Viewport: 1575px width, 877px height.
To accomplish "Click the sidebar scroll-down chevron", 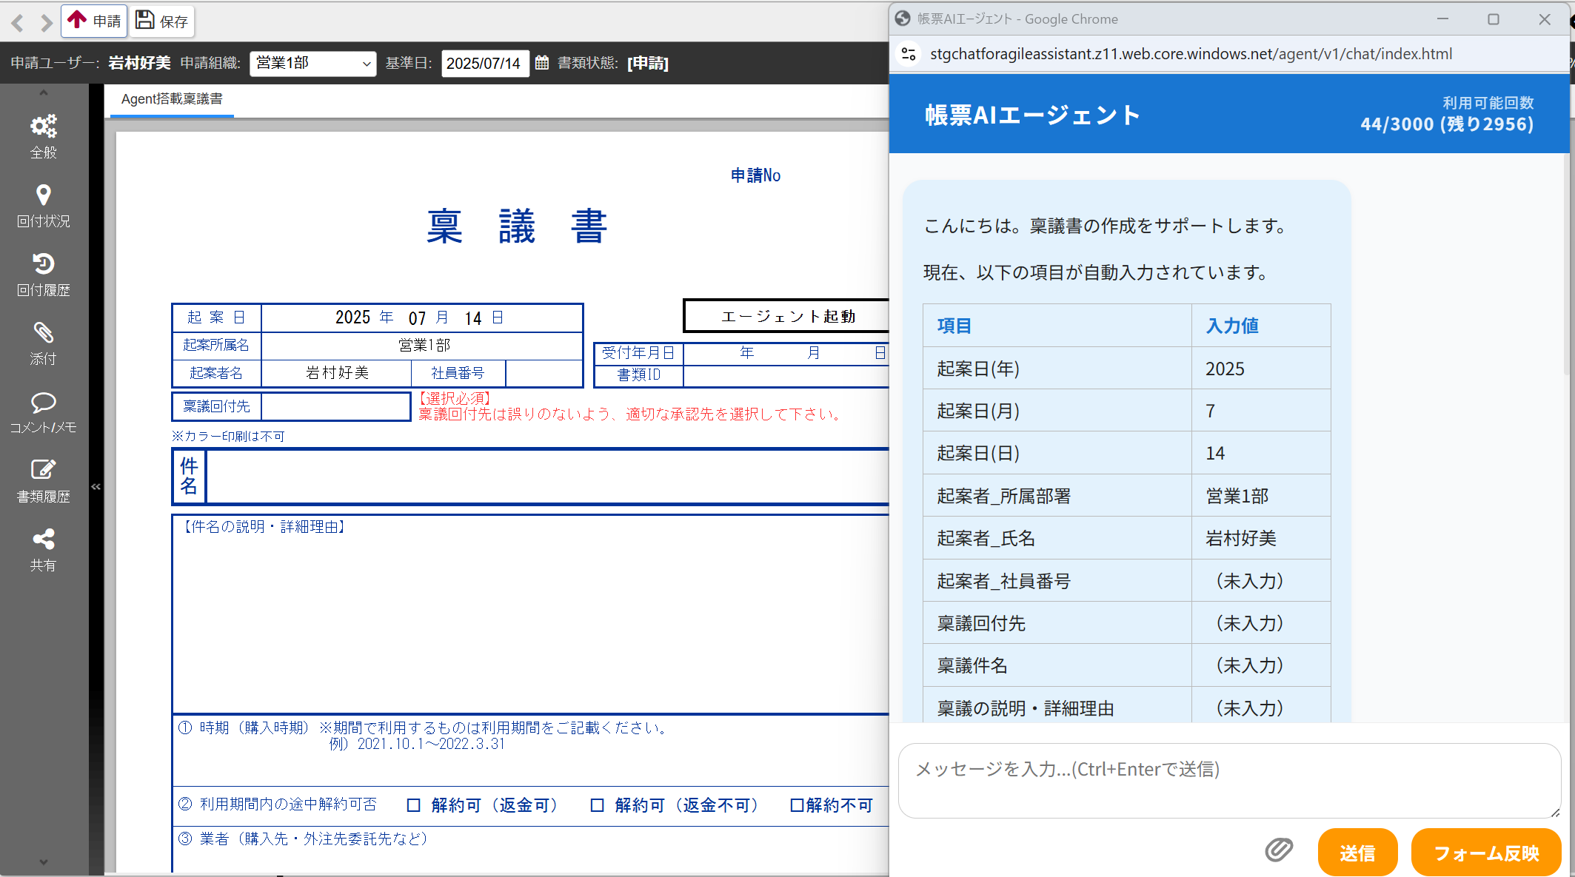I will pos(43,861).
